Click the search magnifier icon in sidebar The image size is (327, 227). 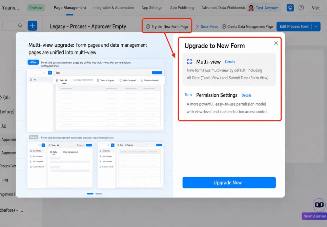tap(20, 26)
